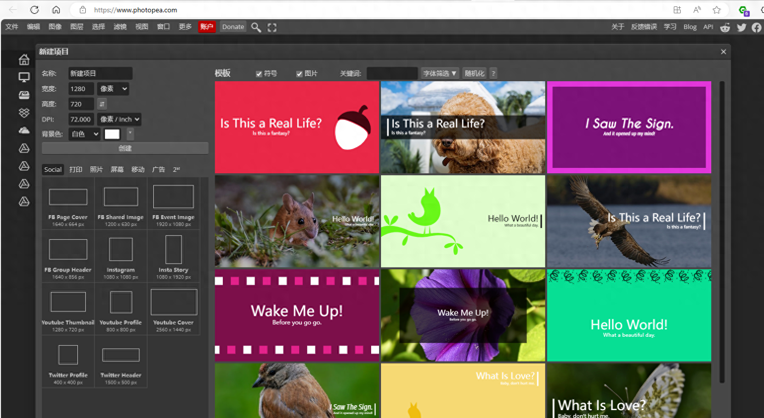The height and width of the screenshot is (418, 764).
Task: Switch to the 照片 preset tab
Action: click(97, 169)
